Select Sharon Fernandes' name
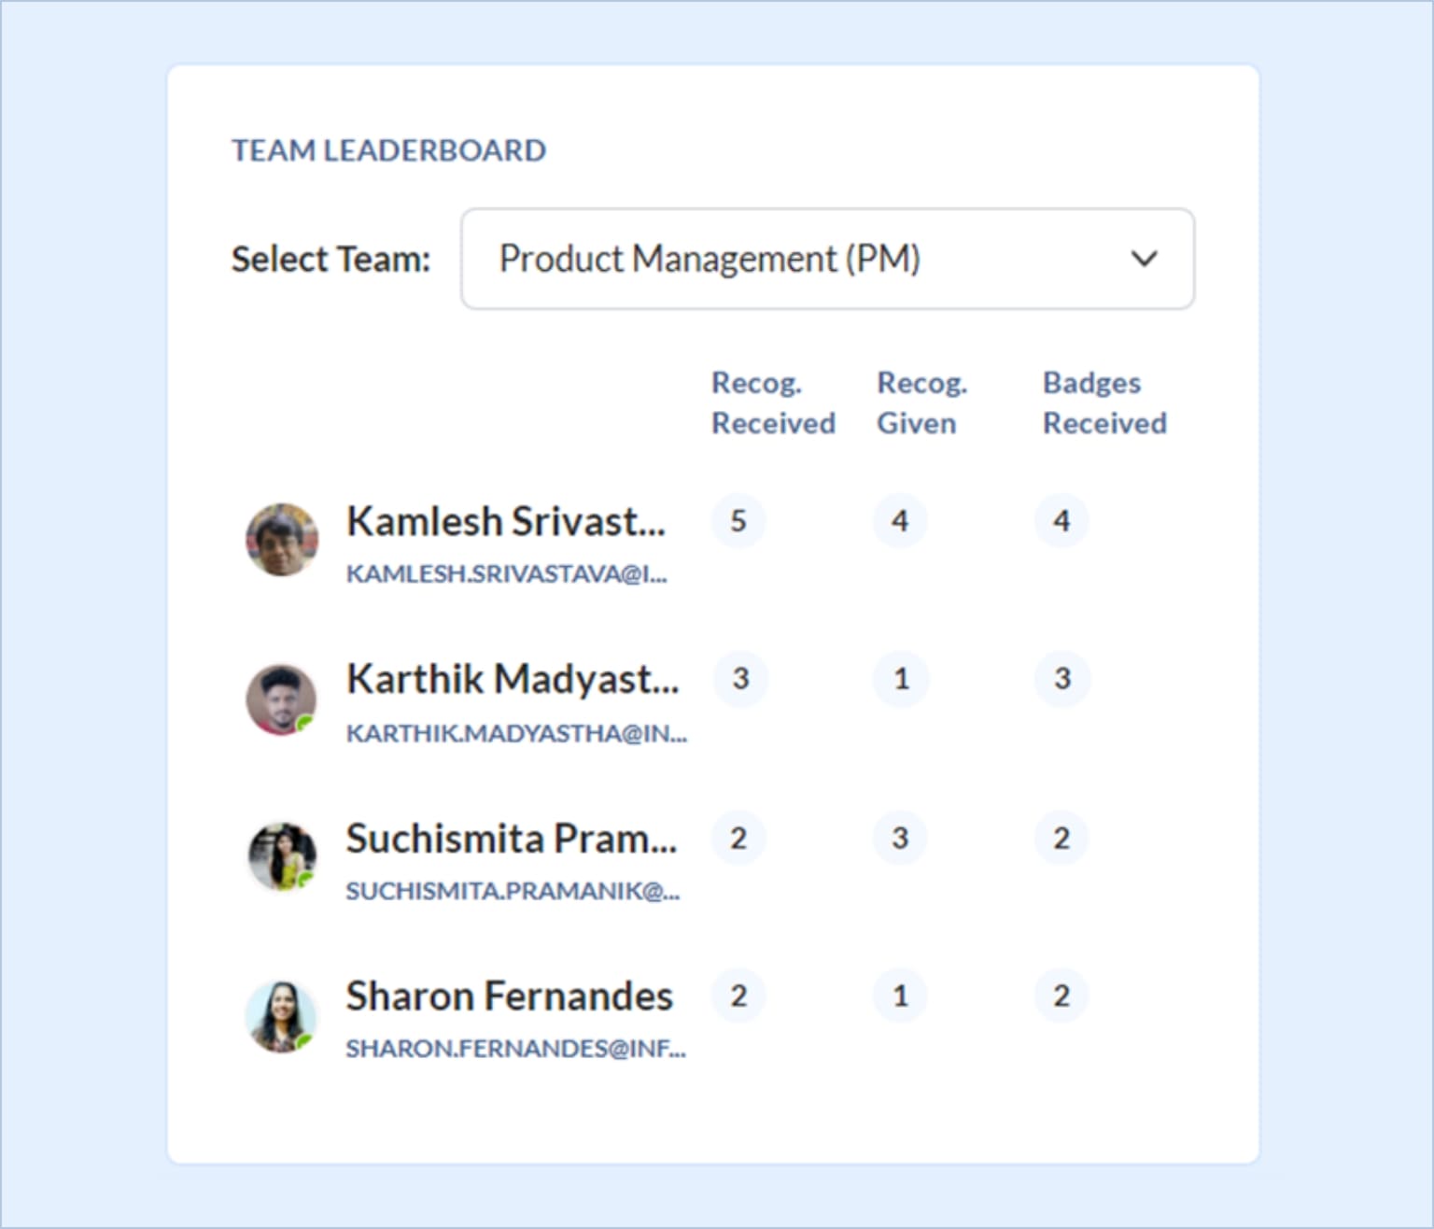The width and height of the screenshot is (1434, 1229). coord(509,996)
